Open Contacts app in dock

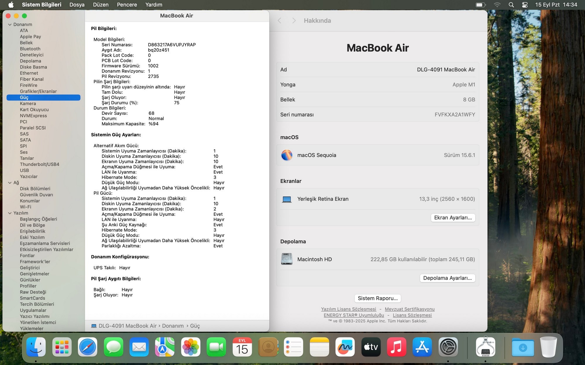pyautogui.click(x=268, y=347)
